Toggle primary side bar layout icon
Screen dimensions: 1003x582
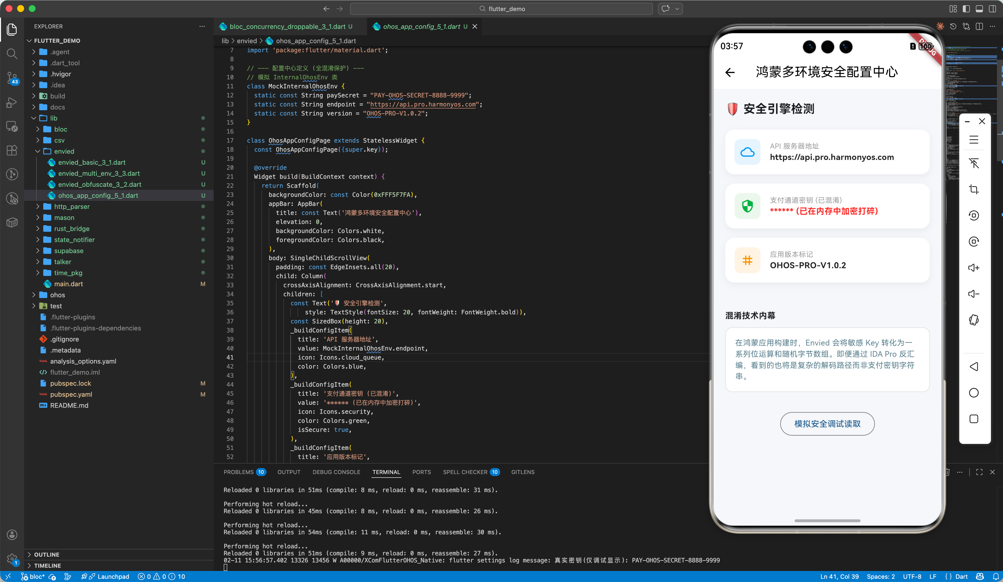click(966, 9)
